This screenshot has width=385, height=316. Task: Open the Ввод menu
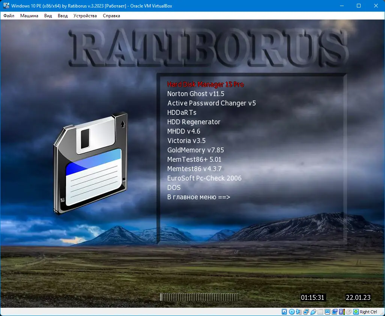pos(63,16)
